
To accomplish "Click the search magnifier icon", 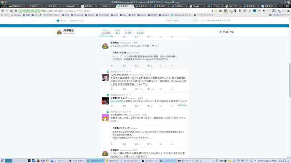I will click(196, 20).
